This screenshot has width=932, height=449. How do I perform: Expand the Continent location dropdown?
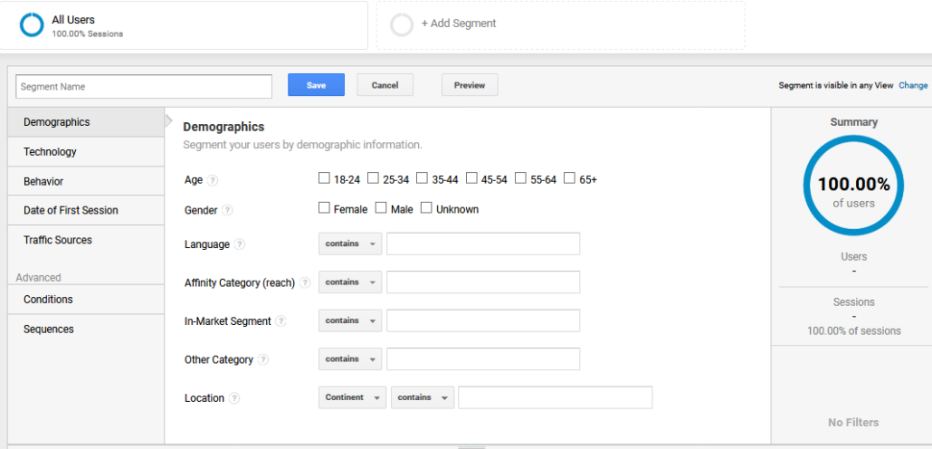coord(353,397)
